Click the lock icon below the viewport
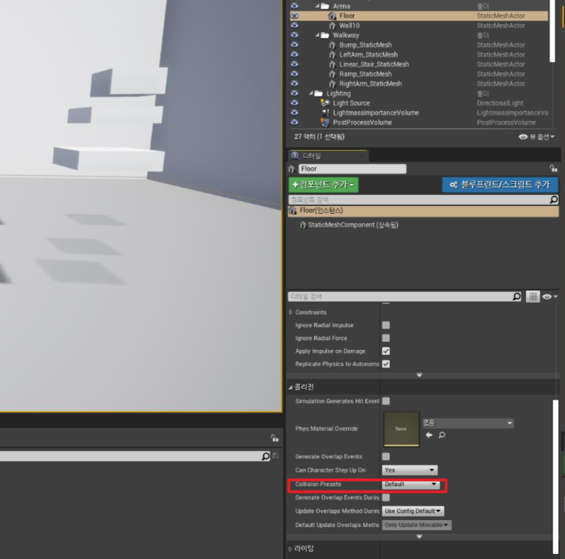 (x=275, y=438)
